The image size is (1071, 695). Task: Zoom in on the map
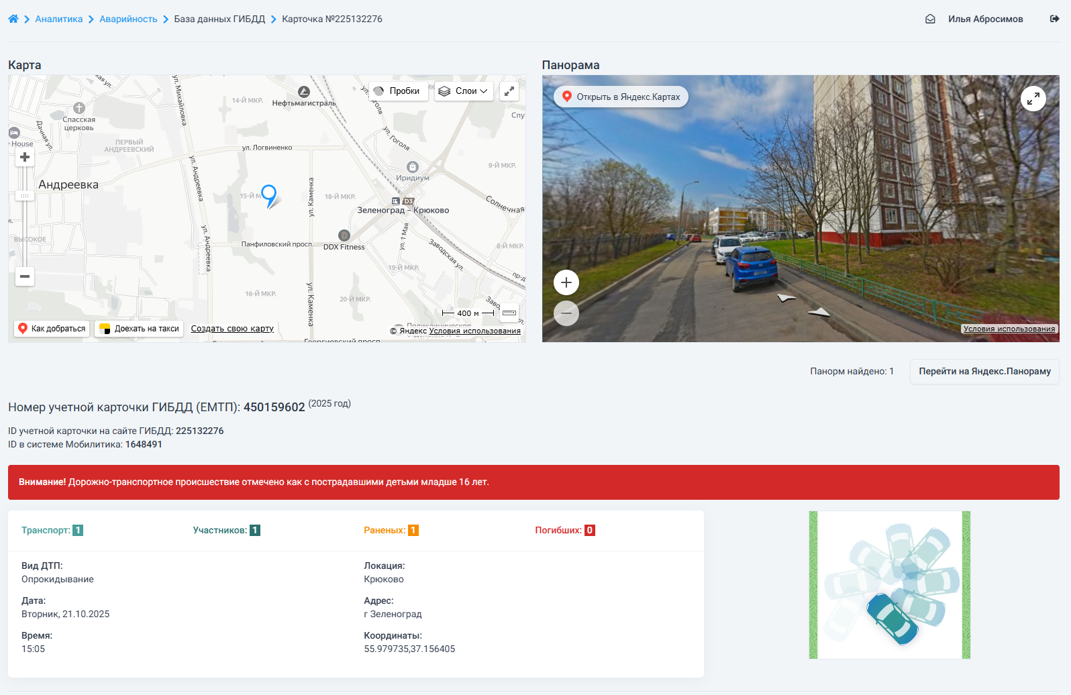pyautogui.click(x=25, y=157)
